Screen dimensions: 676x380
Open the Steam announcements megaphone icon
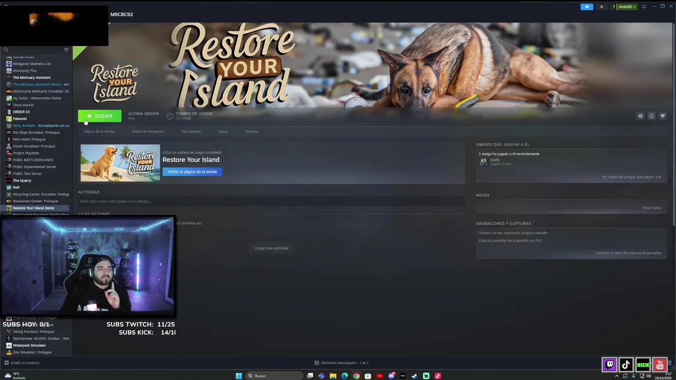click(587, 7)
